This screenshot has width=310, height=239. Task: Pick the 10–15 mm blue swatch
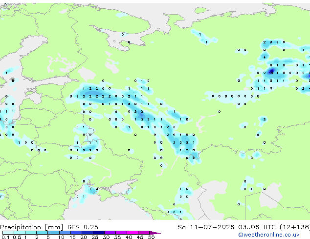point(65,233)
